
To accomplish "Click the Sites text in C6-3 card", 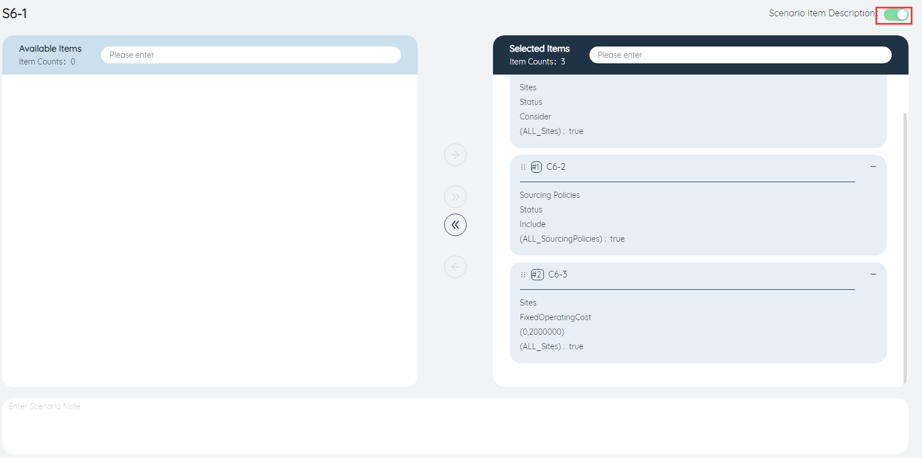I will [528, 303].
